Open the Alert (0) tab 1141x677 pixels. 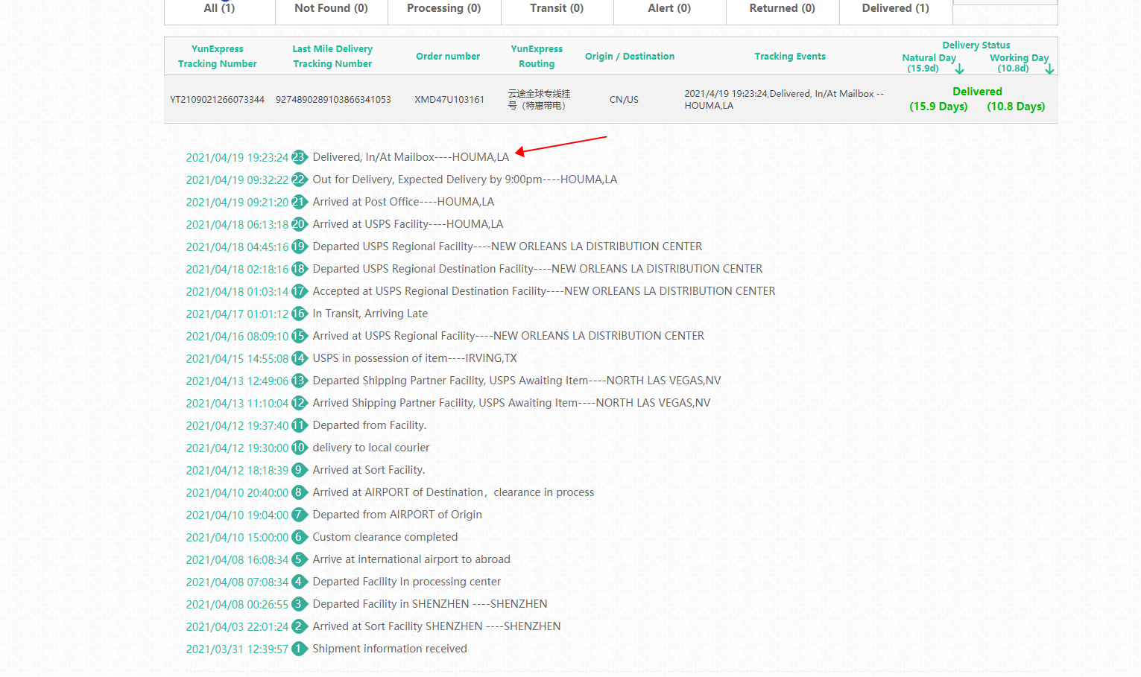(669, 8)
